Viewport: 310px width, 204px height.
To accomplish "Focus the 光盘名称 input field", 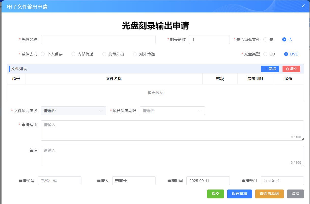I will point(98,40).
